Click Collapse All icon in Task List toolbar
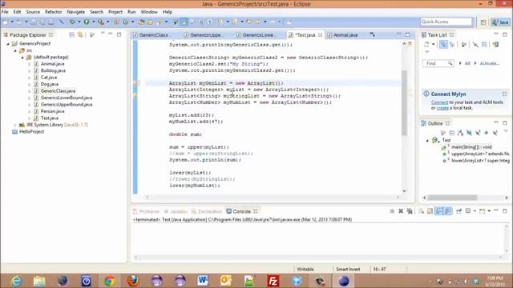The width and height of the screenshot is (513, 288). click(484, 45)
